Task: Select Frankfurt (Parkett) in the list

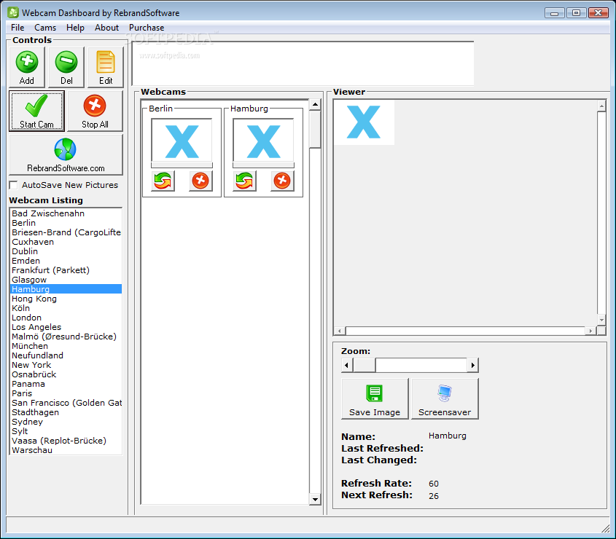Action: click(x=66, y=270)
